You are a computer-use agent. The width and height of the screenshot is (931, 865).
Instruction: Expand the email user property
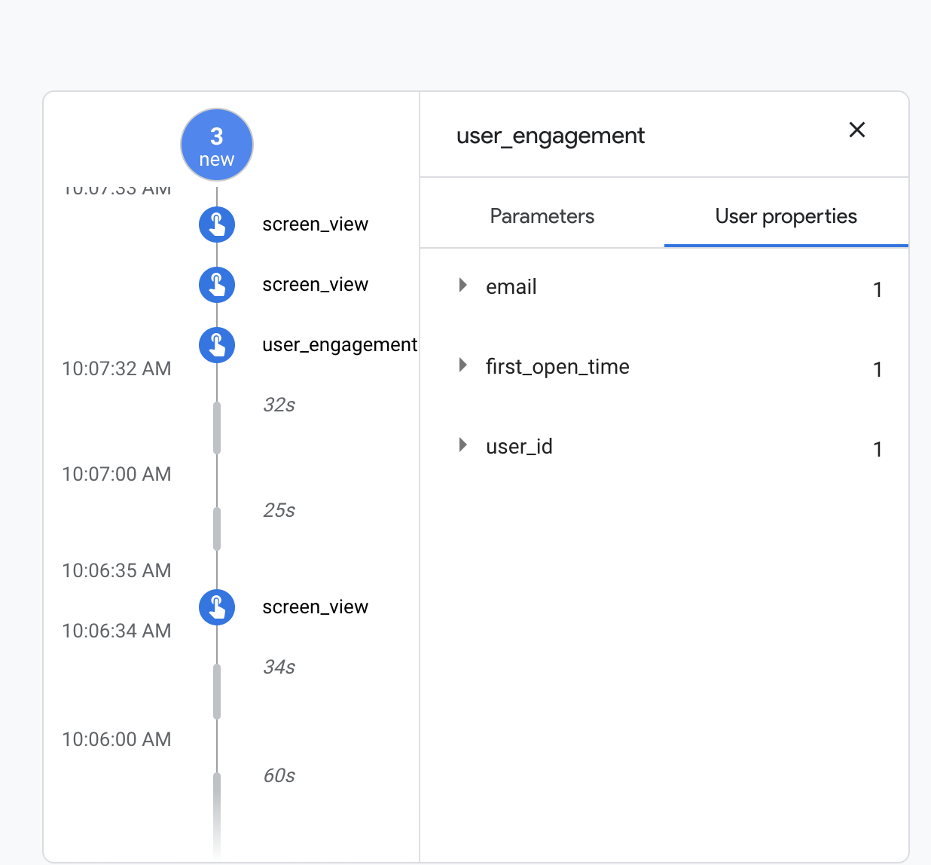pyautogui.click(x=463, y=286)
